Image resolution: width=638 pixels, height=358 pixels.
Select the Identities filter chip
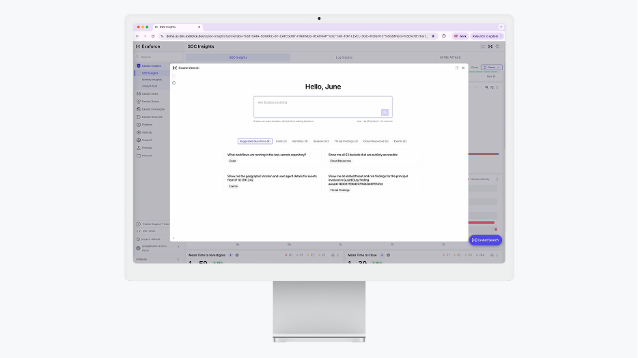tap(300, 141)
